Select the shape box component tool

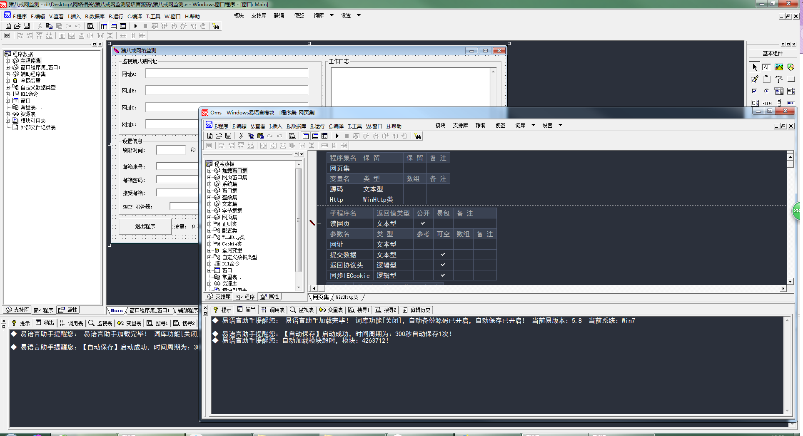[x=791, y=67]
